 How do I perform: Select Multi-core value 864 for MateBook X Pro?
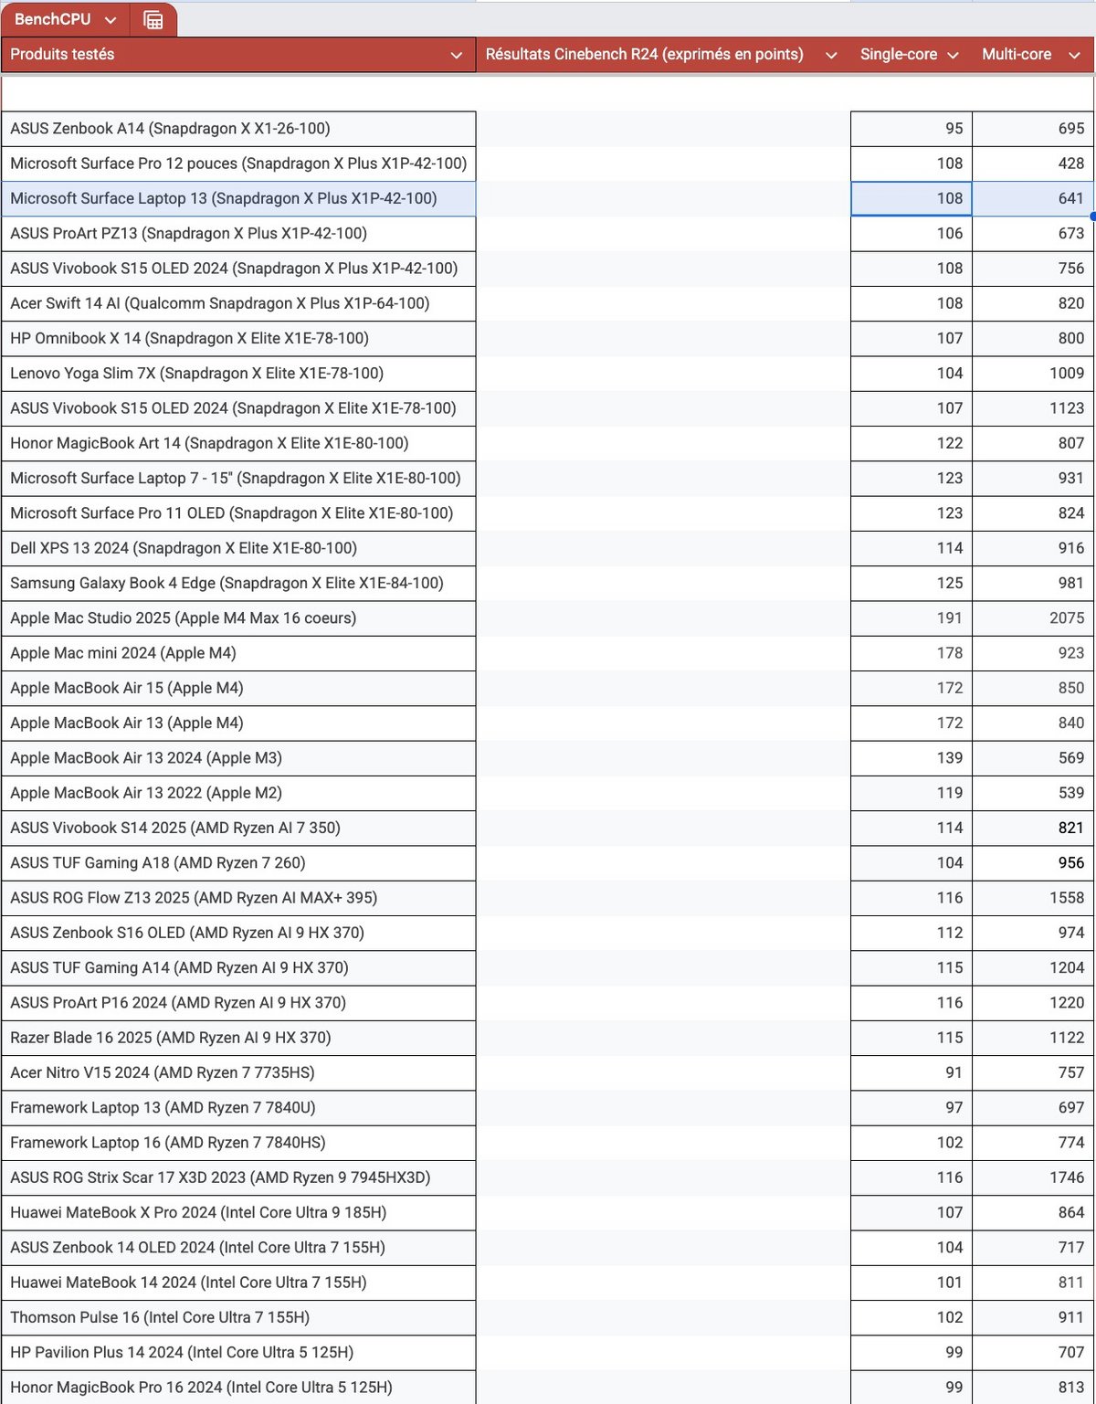click(x=1033, y=1212)
